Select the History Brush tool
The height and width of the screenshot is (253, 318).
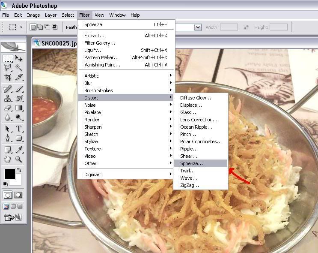tap(19, 99)
